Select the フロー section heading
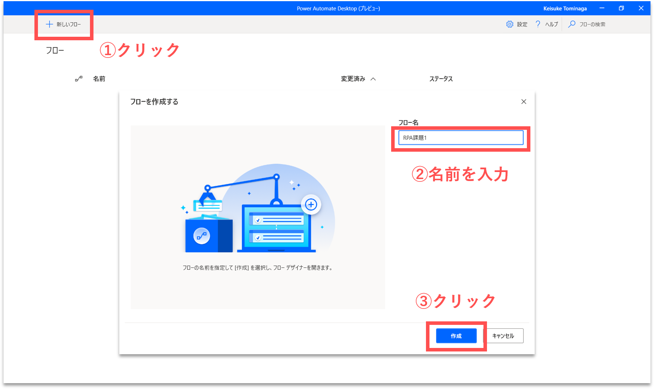The image size is (654, 389). point(55,50)
